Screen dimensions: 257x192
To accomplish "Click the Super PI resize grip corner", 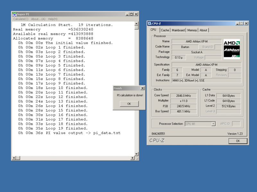I will [137, 158].
